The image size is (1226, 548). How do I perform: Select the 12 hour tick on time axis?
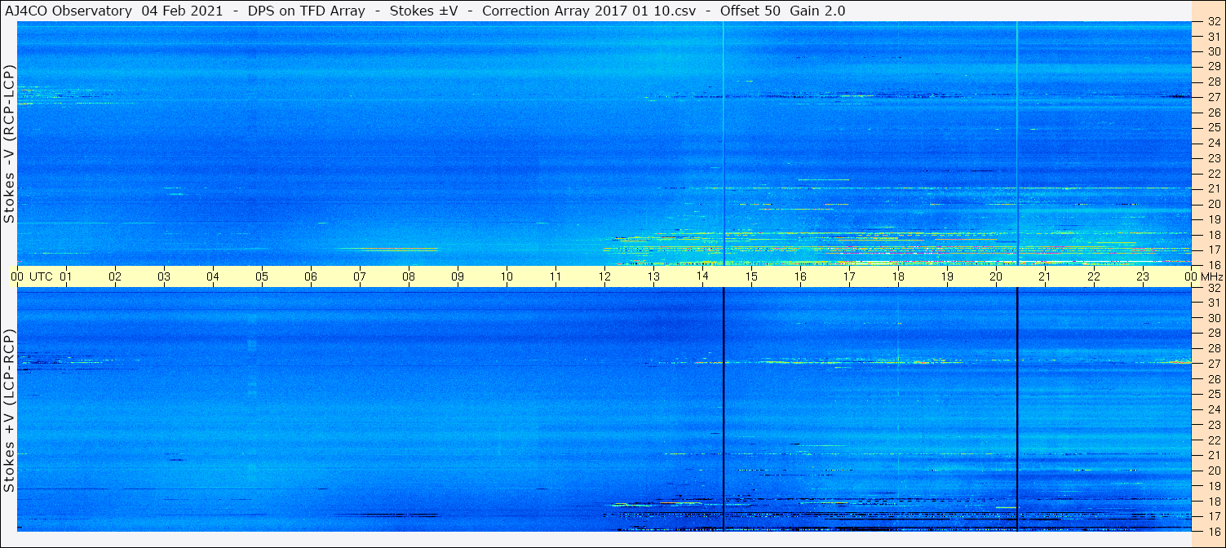pyautogui.click(x=604, y=276)
